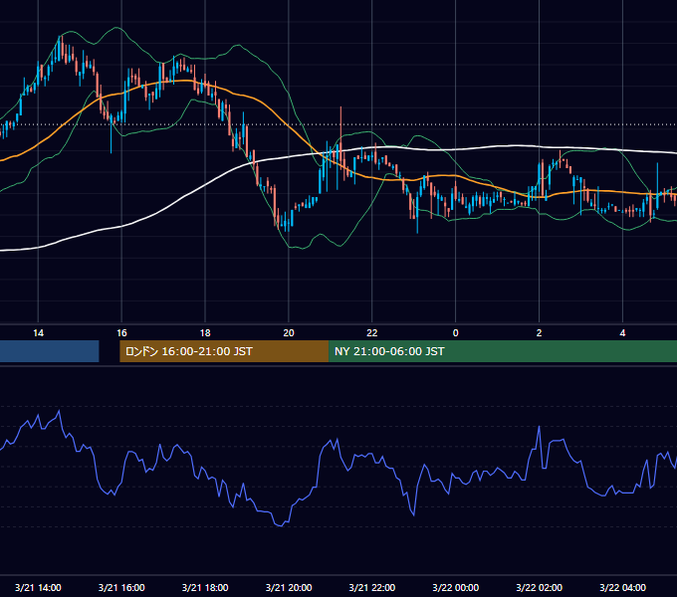Click the '3/22 00:00' lower axis label

click(x=456, y=587)
